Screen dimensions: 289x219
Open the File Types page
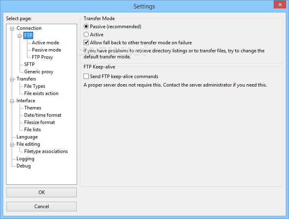tap(35, 86)
